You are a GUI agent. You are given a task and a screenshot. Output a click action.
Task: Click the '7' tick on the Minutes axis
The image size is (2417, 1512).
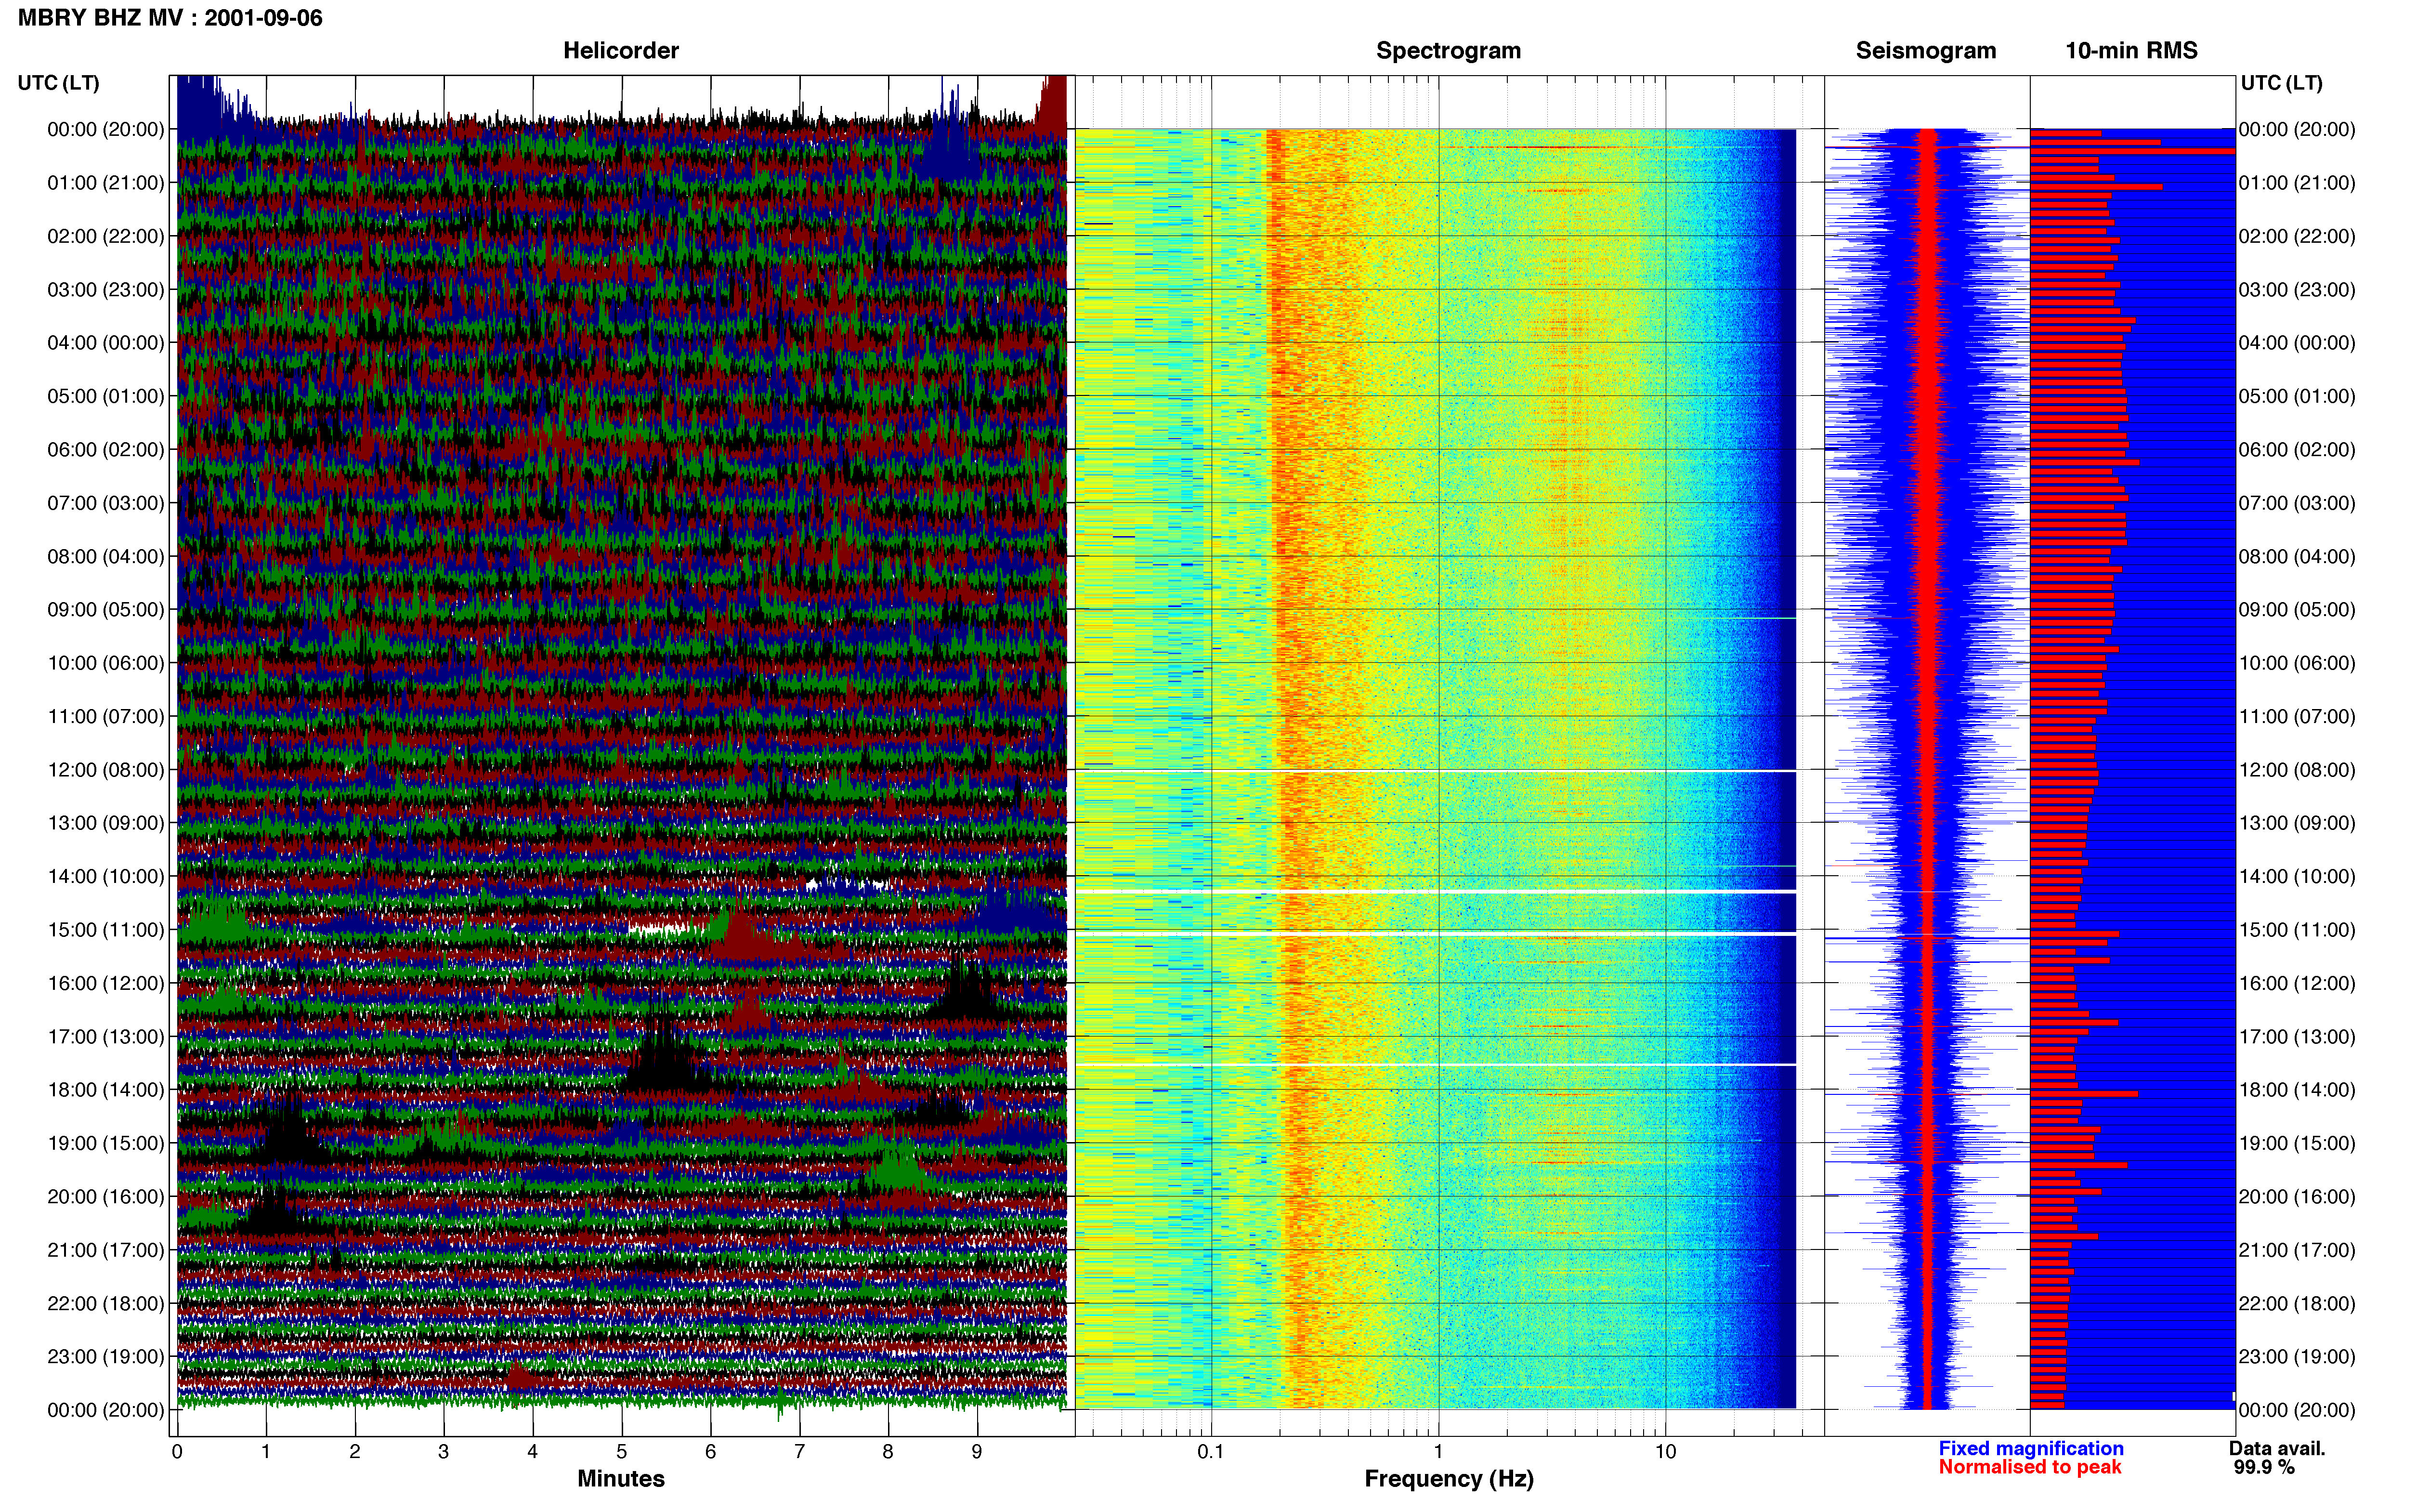(800, 1452)
